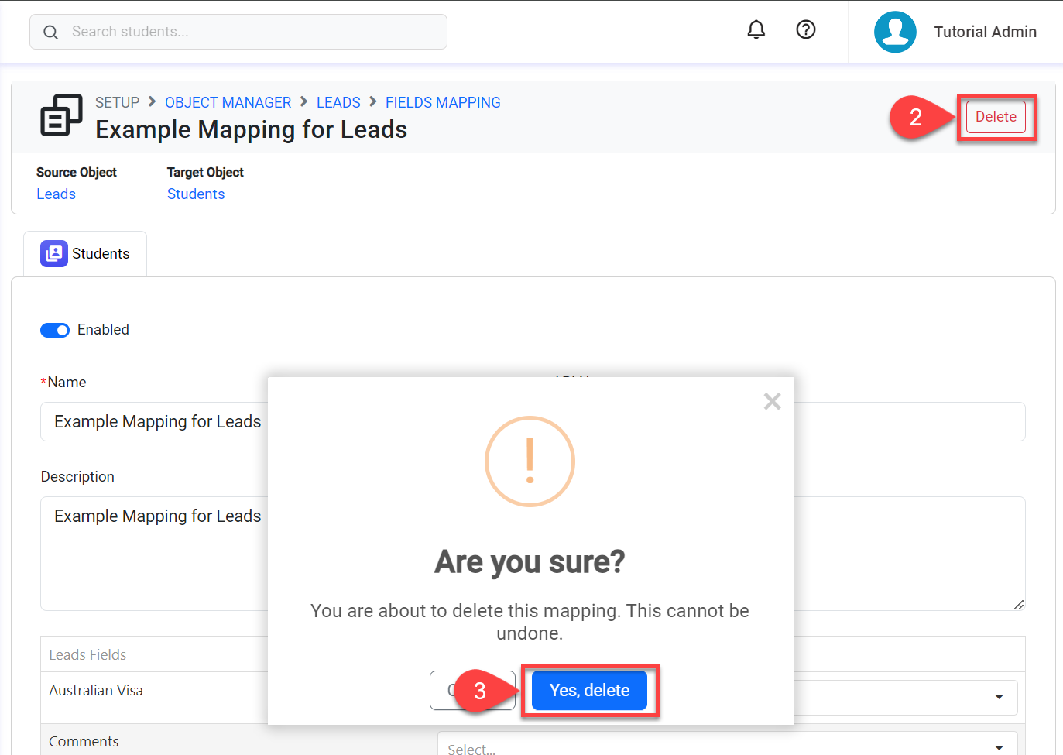Click the notification bell icon
The width and height of the screenshot is (1063, 755).
756,30
